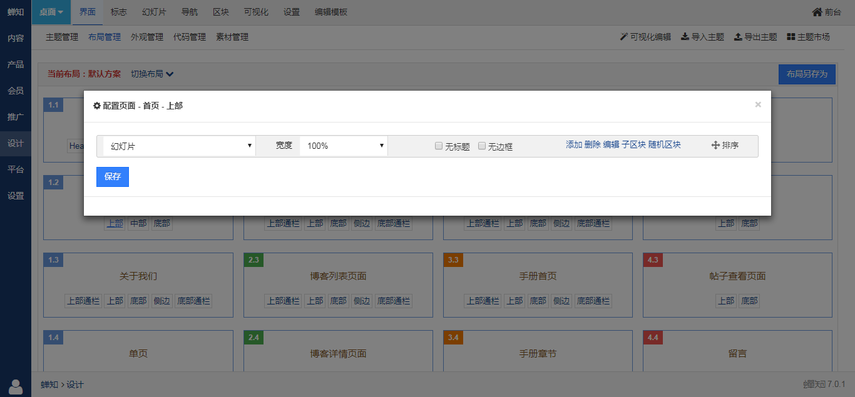Click 导出主题 upload icon button

coord(755,37)
